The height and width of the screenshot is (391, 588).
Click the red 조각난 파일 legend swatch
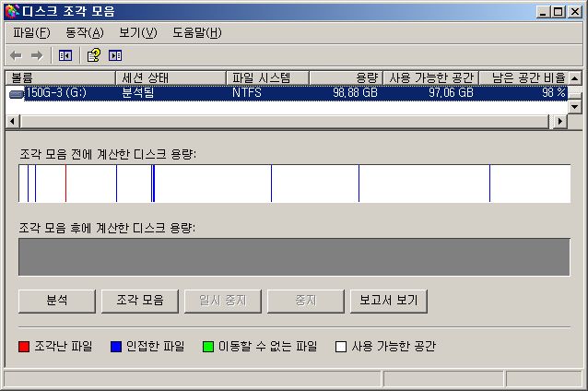coord(24,347)
